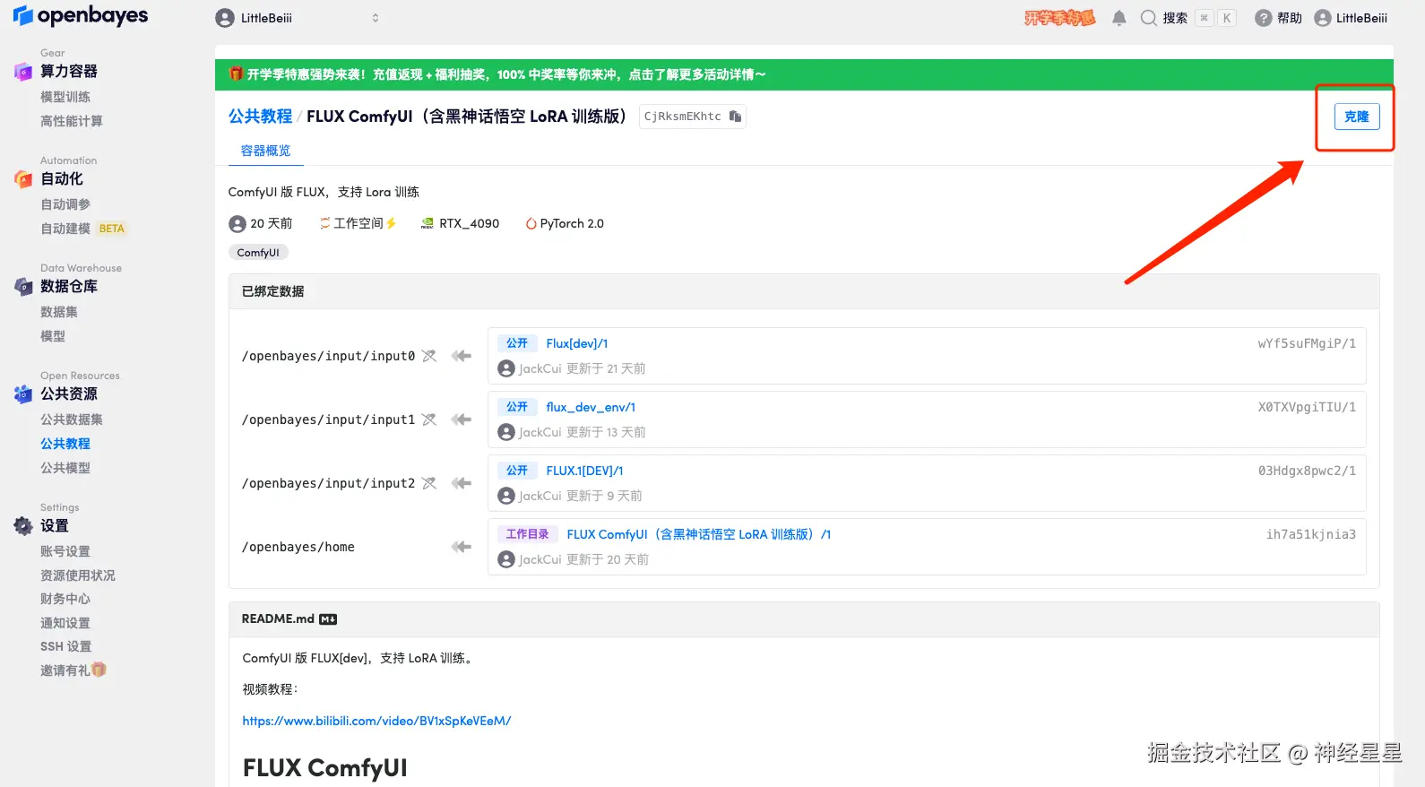Click the arrow icon next to /openbayes/home

(462, 547)
